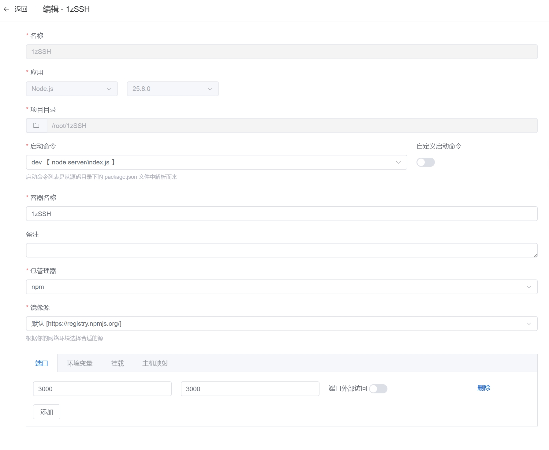Click the 添加 button

click(x=47, y=412)
